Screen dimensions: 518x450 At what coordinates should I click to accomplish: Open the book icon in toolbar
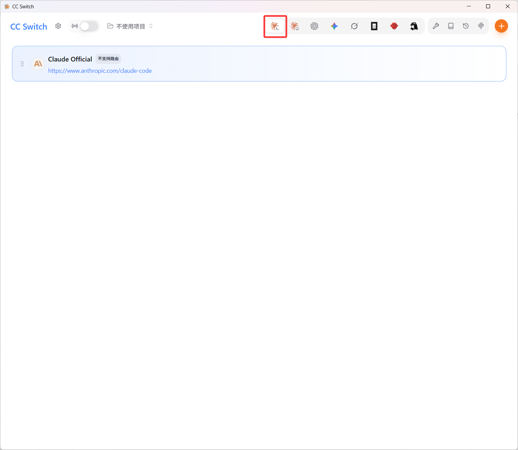(x=451, y=26)
